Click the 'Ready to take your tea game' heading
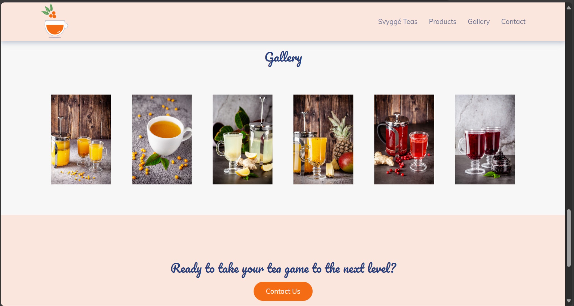574x306 pixels. point(283,269)
